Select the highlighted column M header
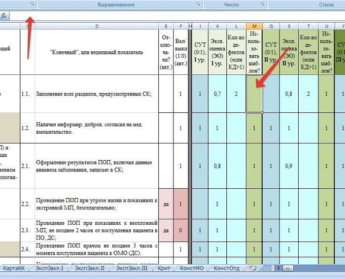 254,26
